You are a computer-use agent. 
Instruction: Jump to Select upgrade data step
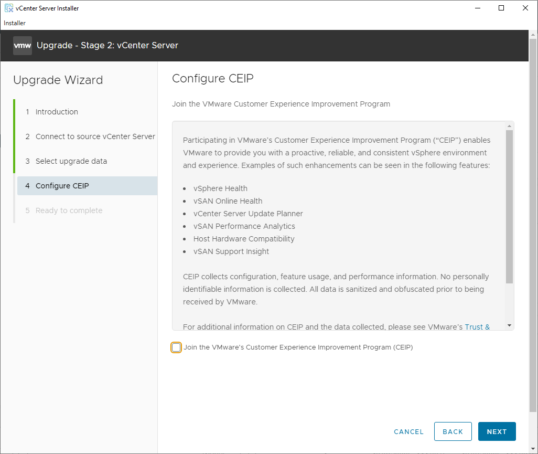71,161
